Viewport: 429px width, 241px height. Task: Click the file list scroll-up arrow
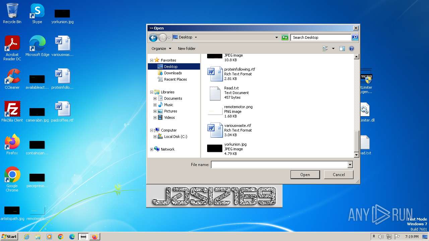pos(357,57)
